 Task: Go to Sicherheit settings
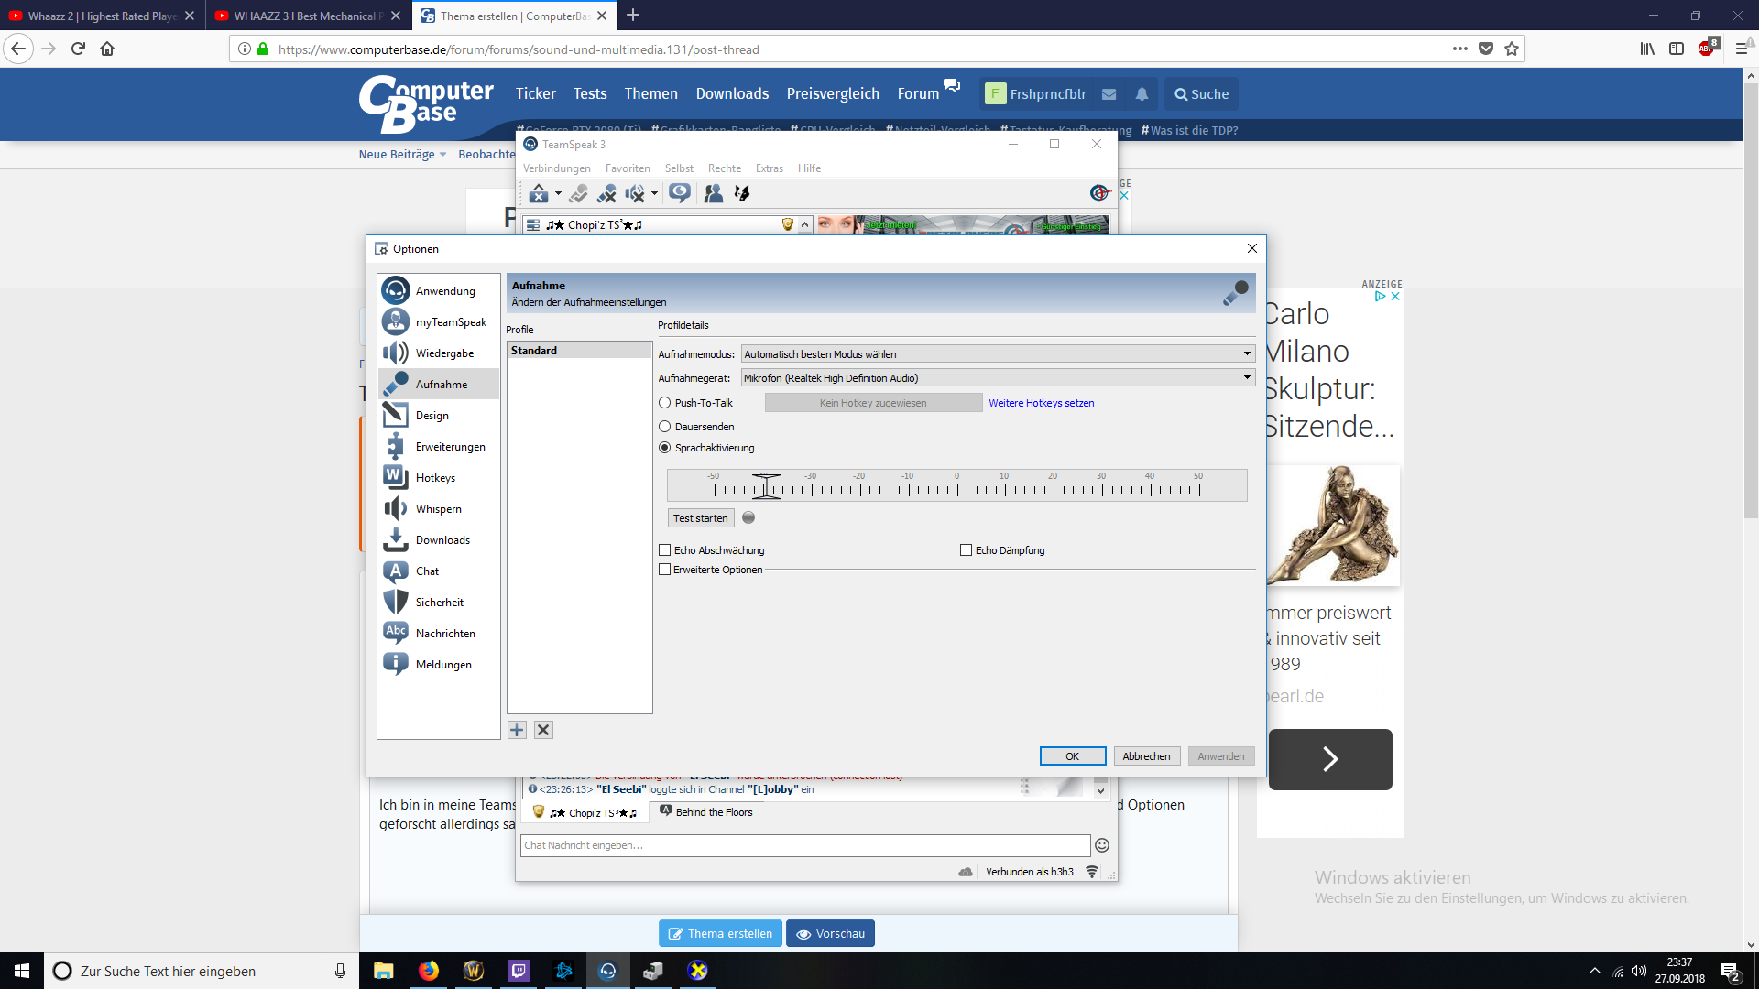click(439, 603)
